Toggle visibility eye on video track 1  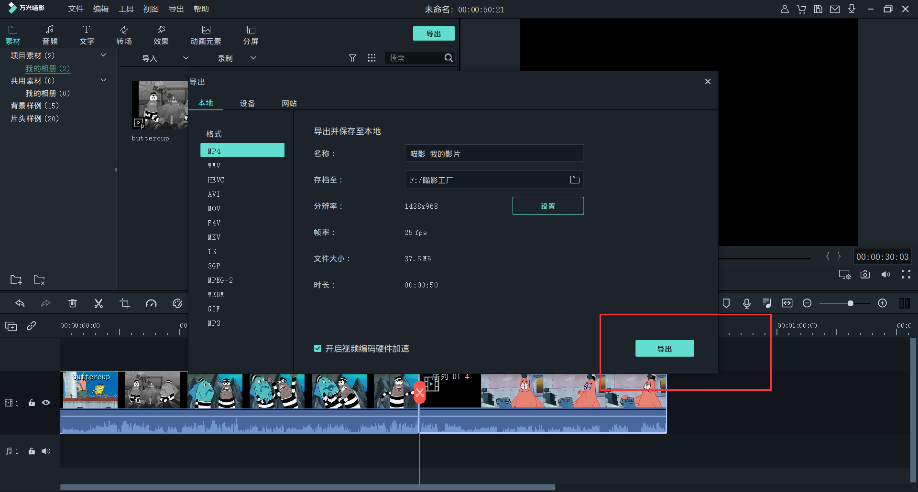46,403
